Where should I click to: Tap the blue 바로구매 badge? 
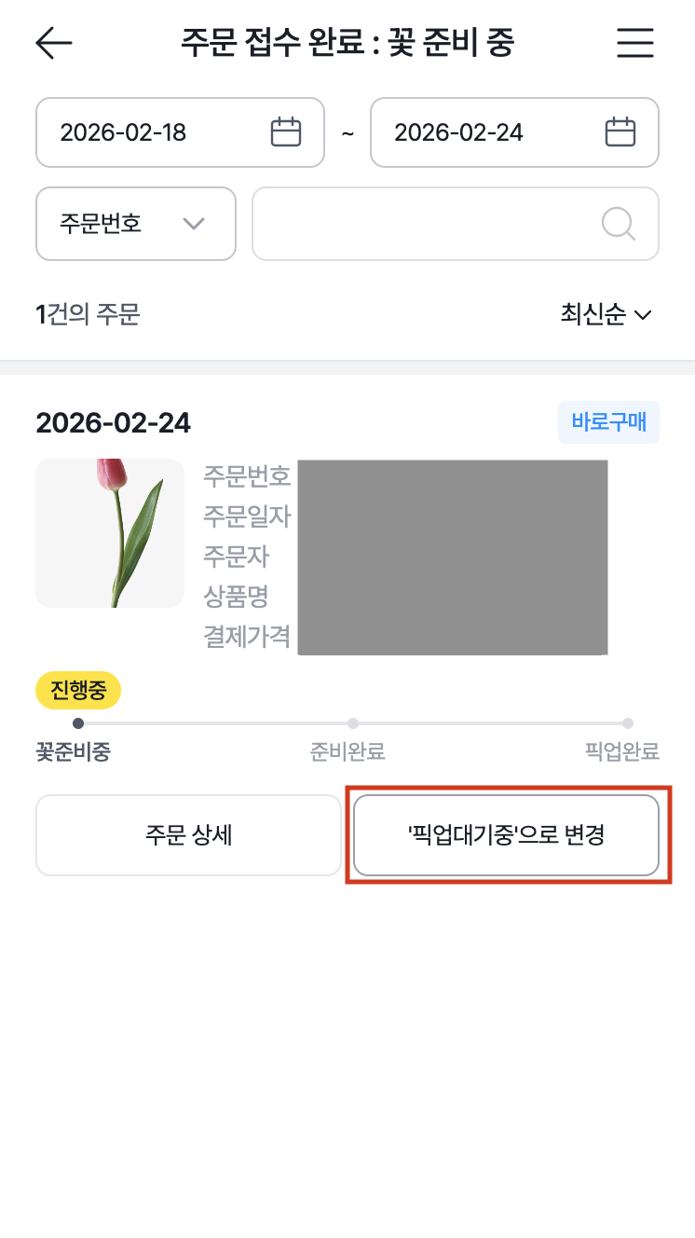click(608, 422)
